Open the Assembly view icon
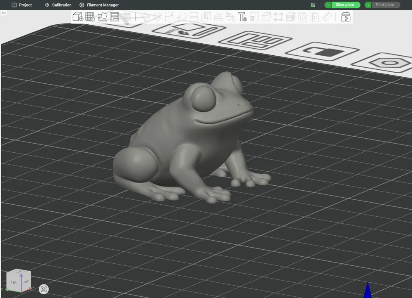 (x=346, y=17)
